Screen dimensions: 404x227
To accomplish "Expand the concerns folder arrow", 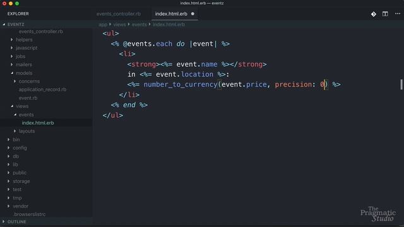I will pos(15,81).
